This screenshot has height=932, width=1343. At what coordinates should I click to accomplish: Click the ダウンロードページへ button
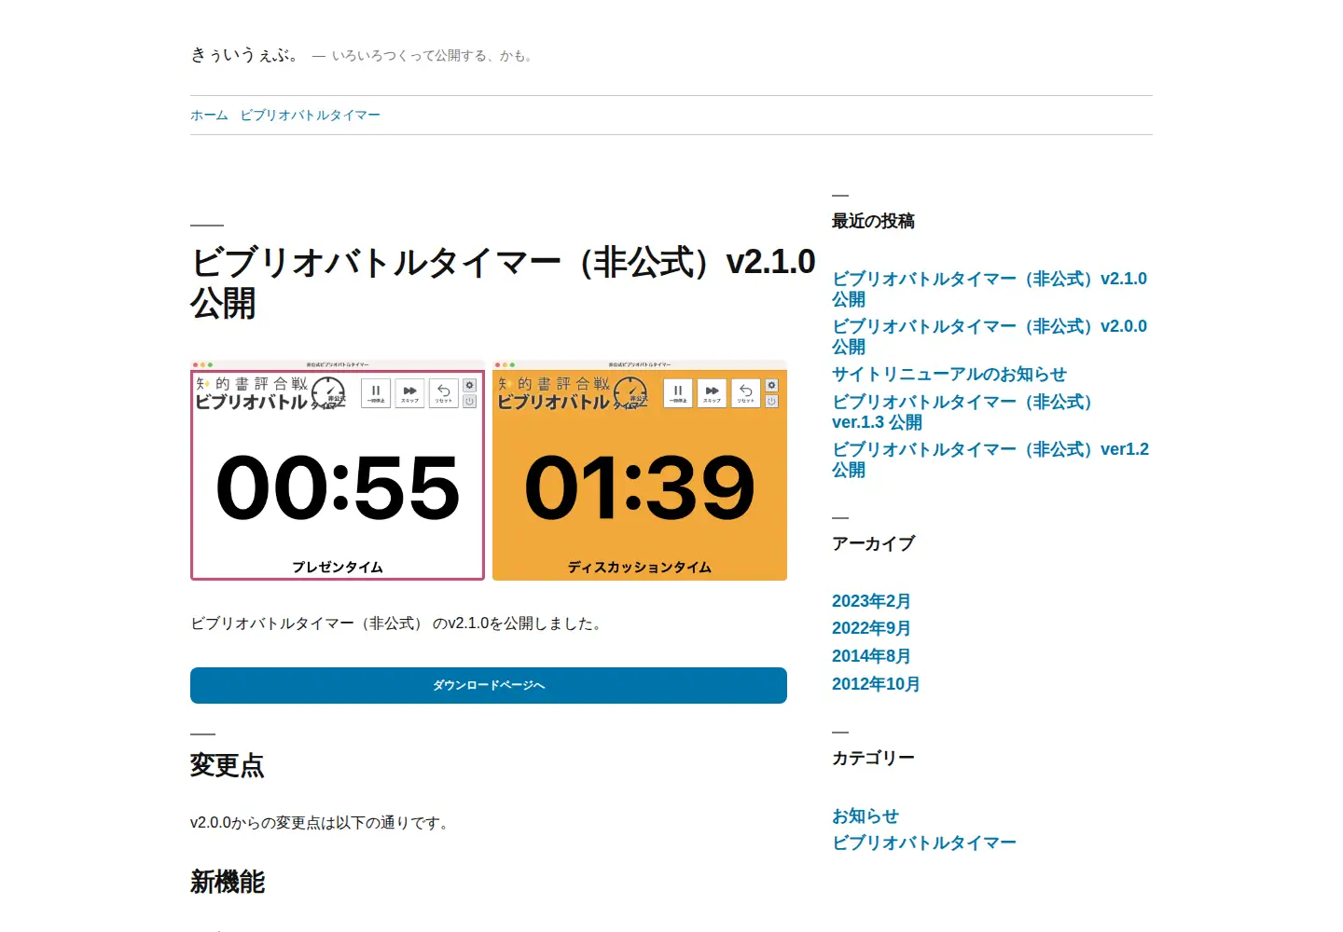[x=489, y=685]
